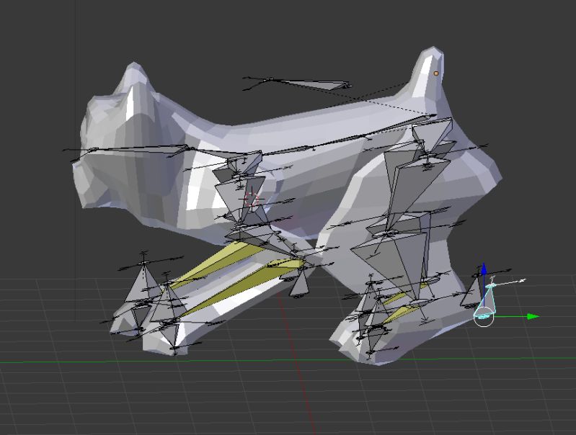Click the orange origin dot on the mesh

click(x=436, y=73)
